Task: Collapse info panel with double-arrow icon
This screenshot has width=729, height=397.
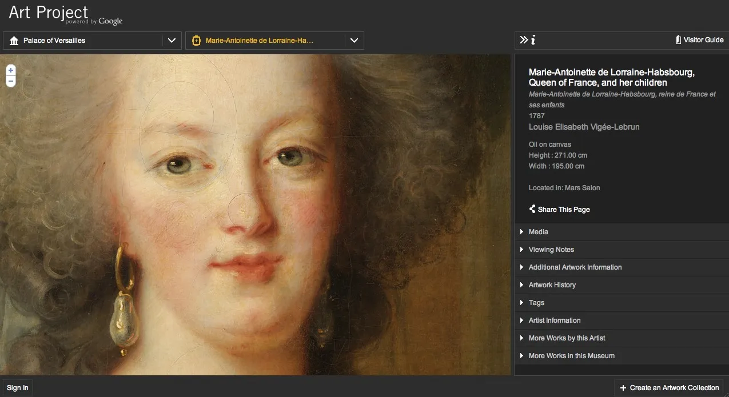Action: pos(524,40)
